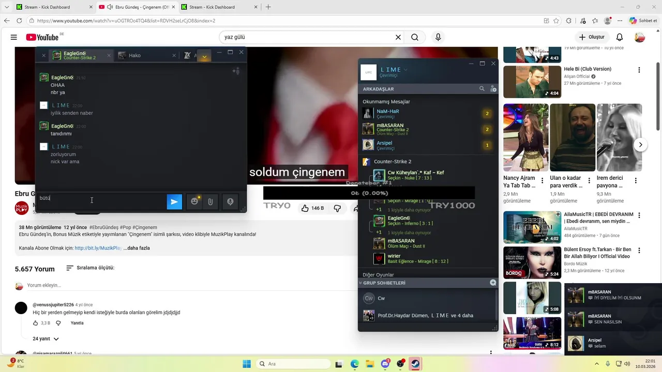Open the Cw group chat

tap(427, 298)
